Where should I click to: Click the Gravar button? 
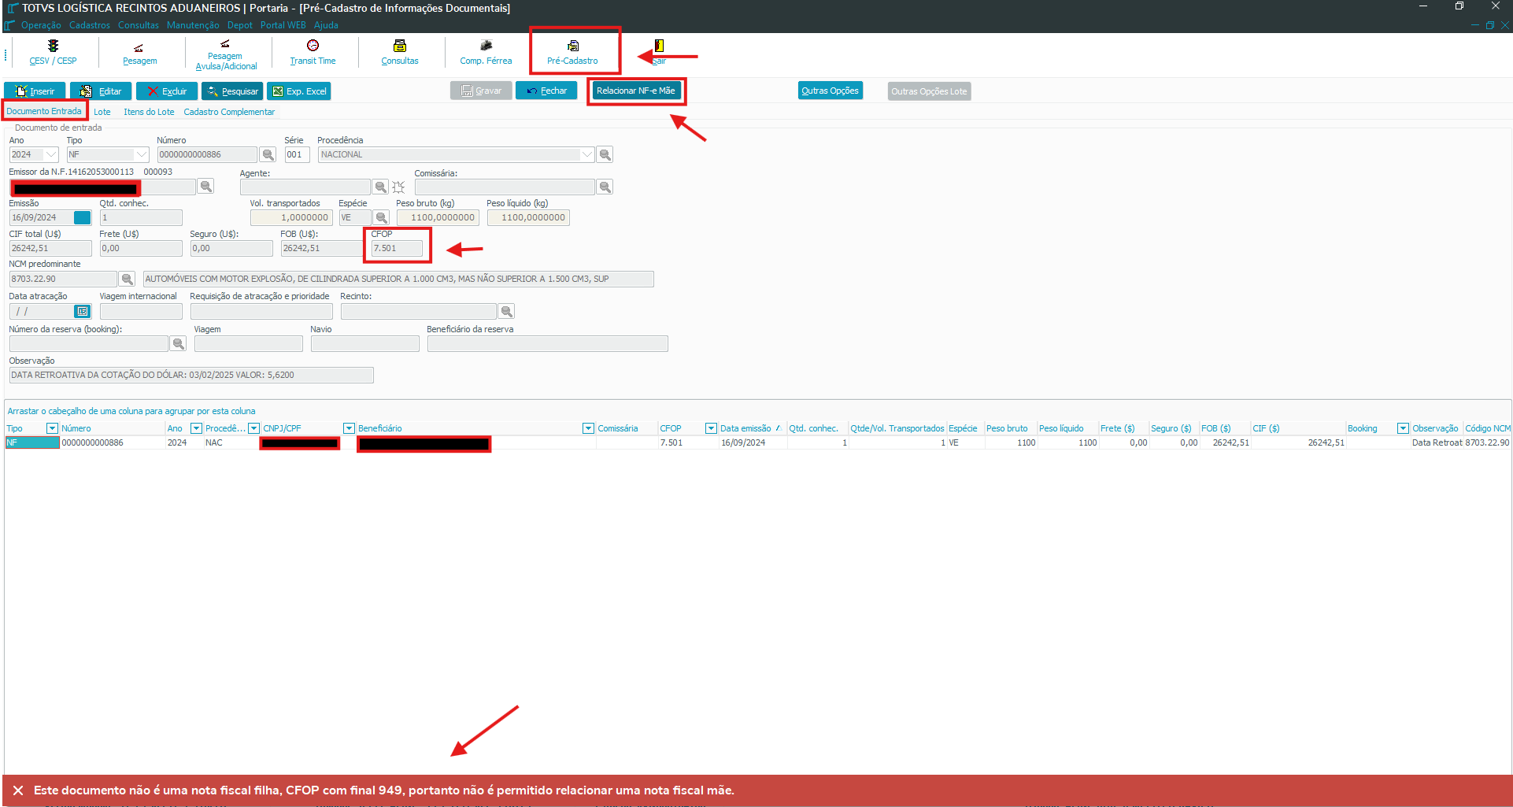click(x=481, y=91)
